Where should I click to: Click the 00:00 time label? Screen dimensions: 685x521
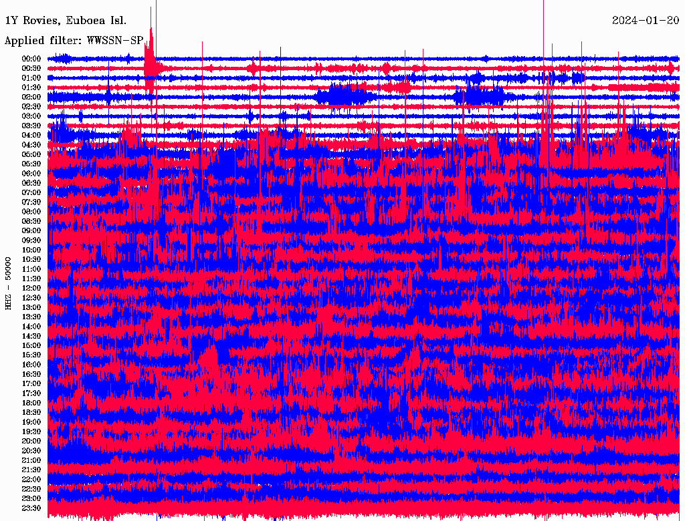coord(31,59)
